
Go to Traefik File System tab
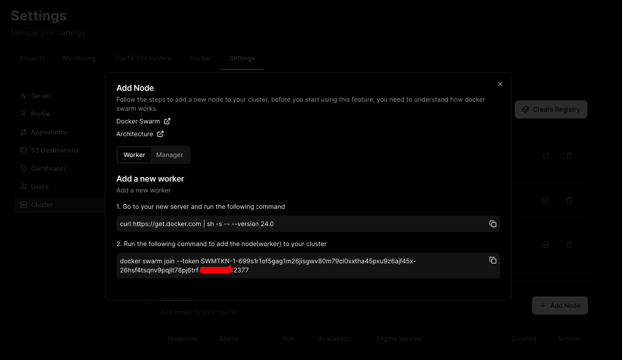[143, 58]
